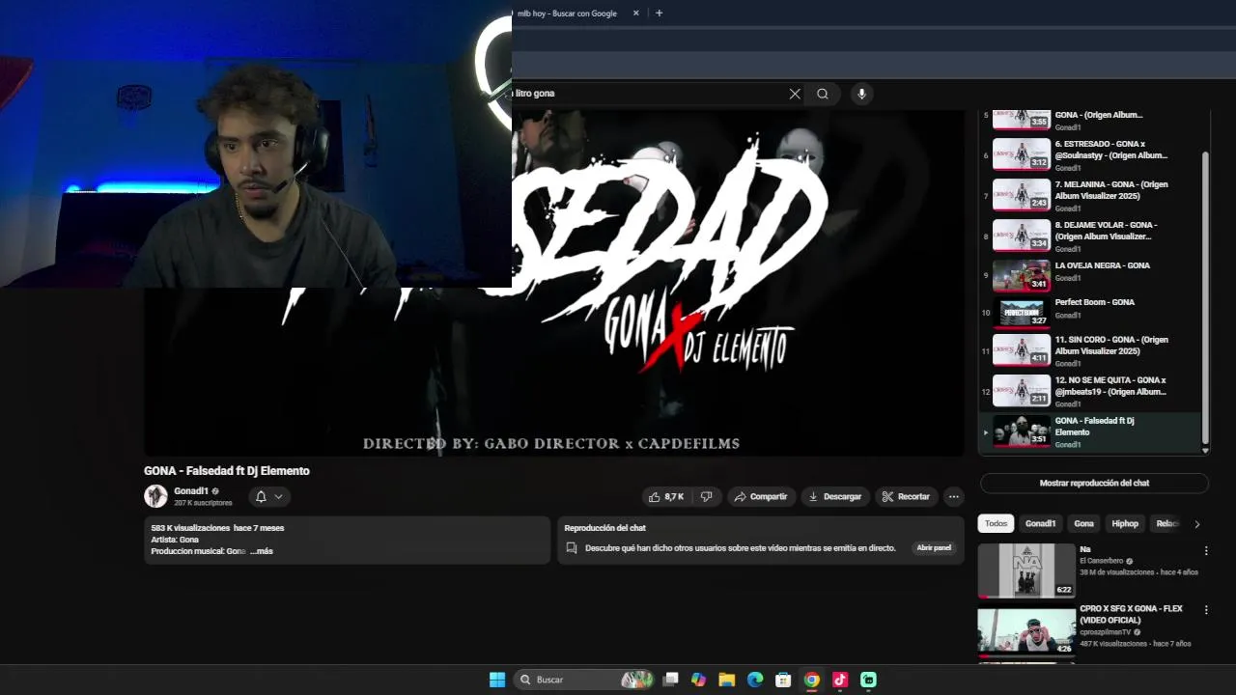
Task: Click 'El Canserbero' channel name
Action: 1102,561
